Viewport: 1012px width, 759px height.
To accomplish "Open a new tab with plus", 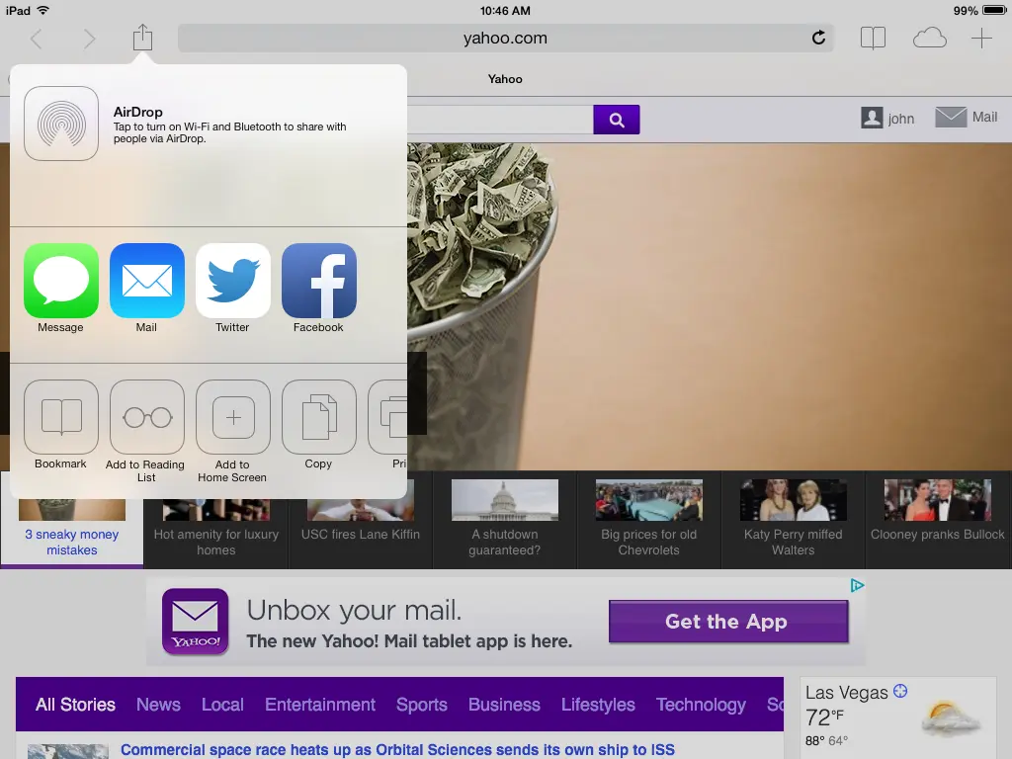I will pos(981,39).
